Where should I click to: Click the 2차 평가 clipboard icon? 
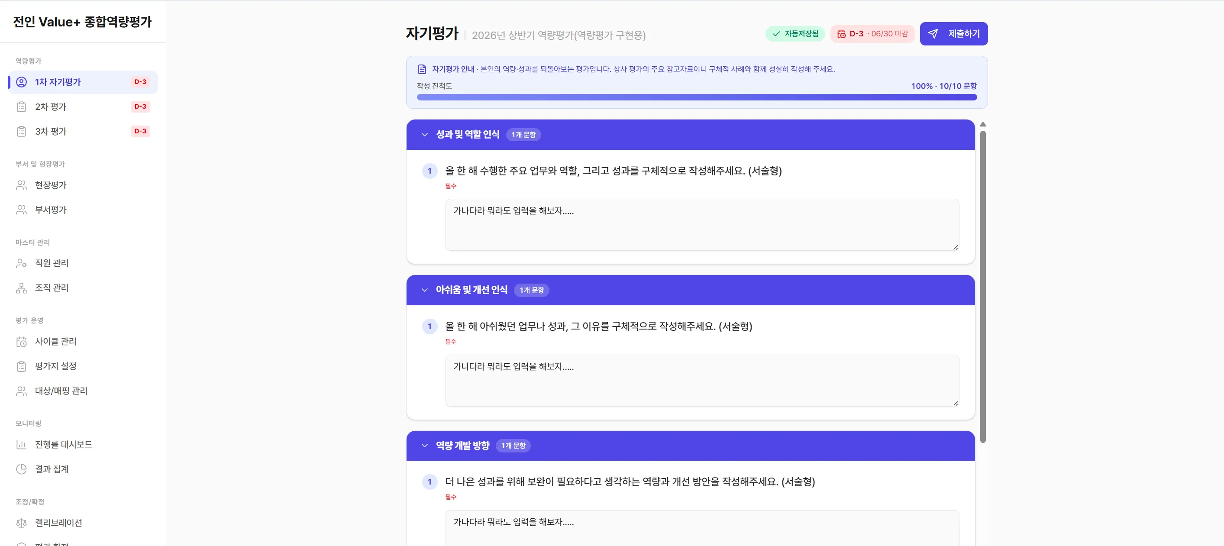[21, 107]
